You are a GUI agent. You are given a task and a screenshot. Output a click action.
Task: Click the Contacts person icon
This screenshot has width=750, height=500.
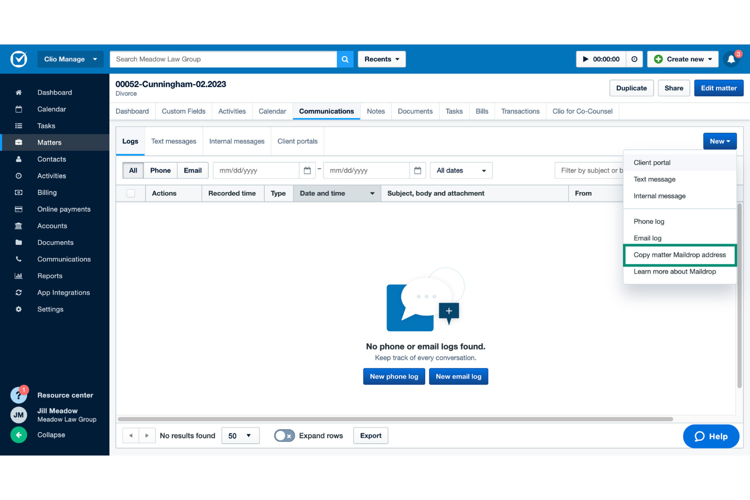[x=19, y=159]
